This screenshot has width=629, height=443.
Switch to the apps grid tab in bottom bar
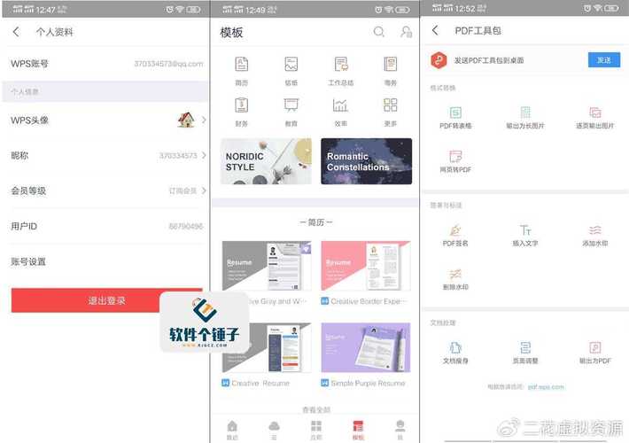coord(316,430)
